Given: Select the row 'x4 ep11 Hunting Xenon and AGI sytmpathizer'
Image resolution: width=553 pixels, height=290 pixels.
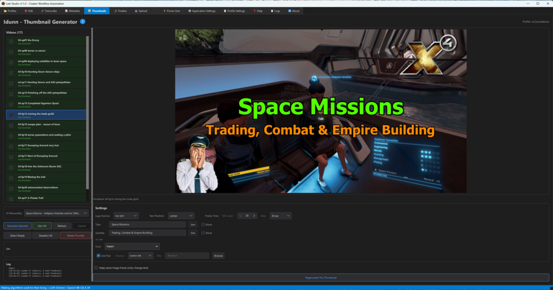Looking at the screenshot, I should tap(46, 83).
